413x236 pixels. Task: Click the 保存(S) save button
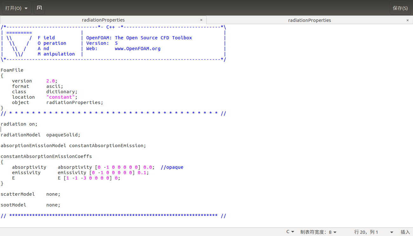point(400,8)
